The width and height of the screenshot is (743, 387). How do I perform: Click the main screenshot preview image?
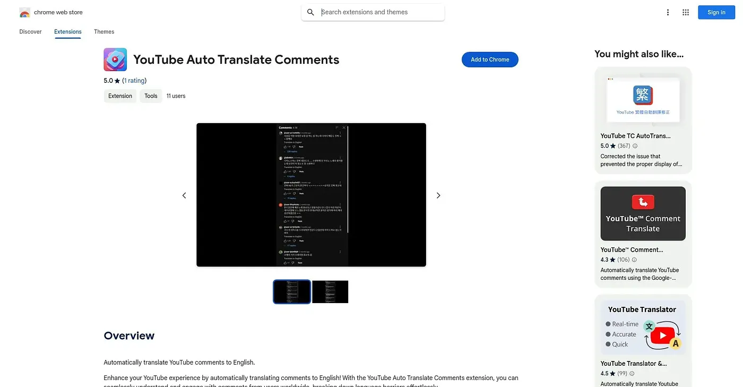pyautogui.click(x=311, y=195)
